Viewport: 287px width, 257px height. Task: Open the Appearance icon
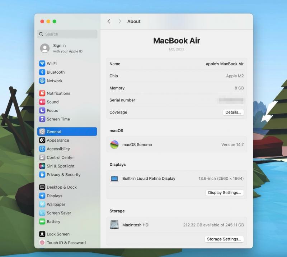42,140
